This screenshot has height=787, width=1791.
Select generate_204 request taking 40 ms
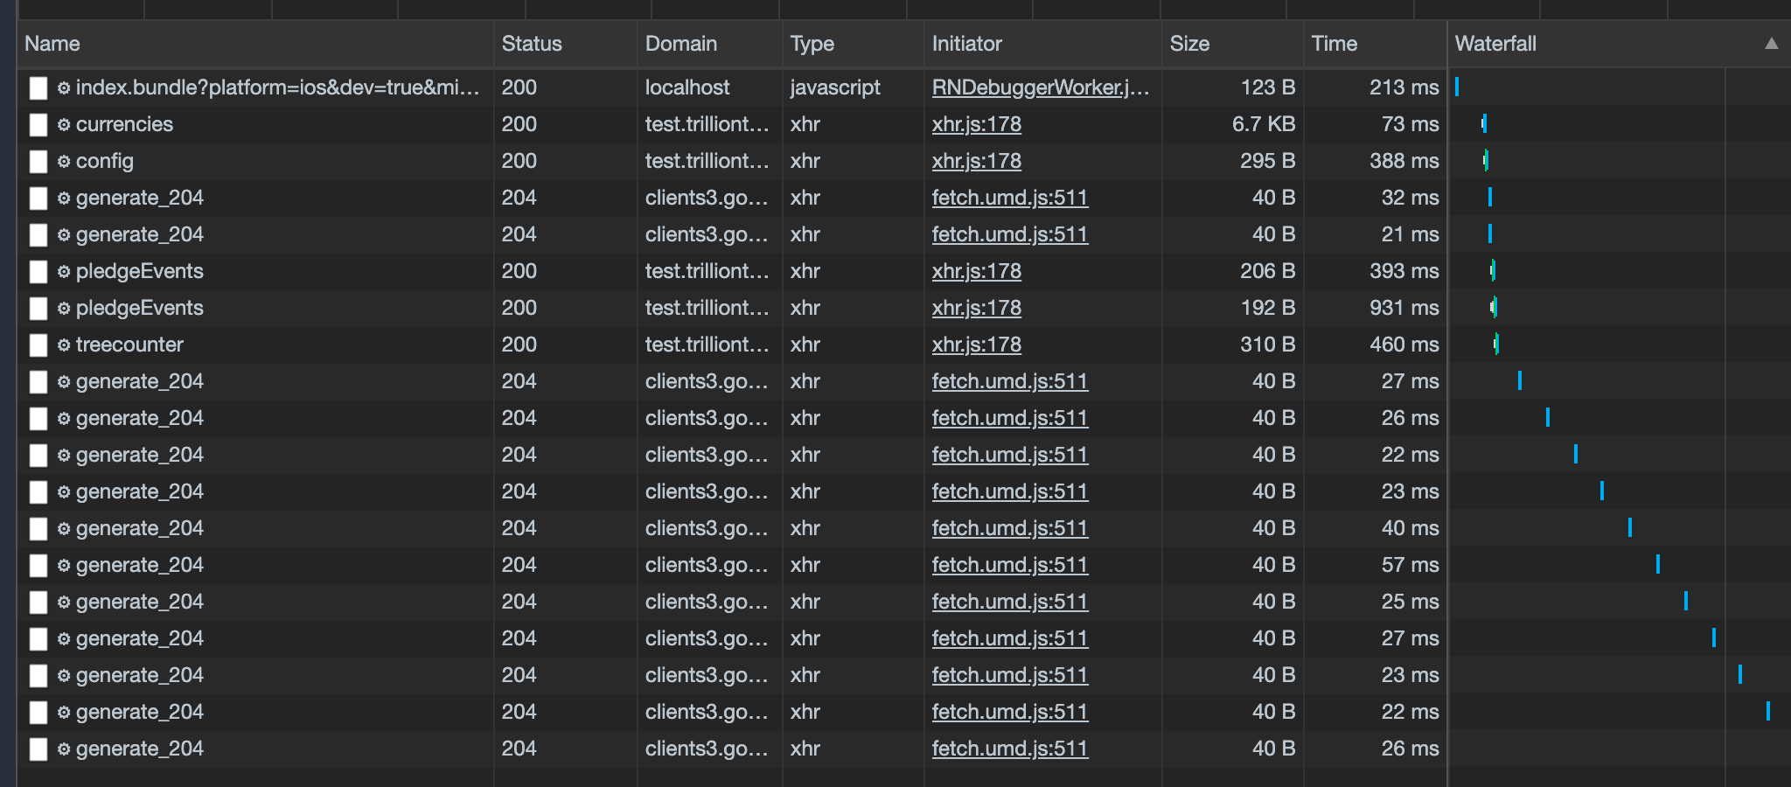140,528
